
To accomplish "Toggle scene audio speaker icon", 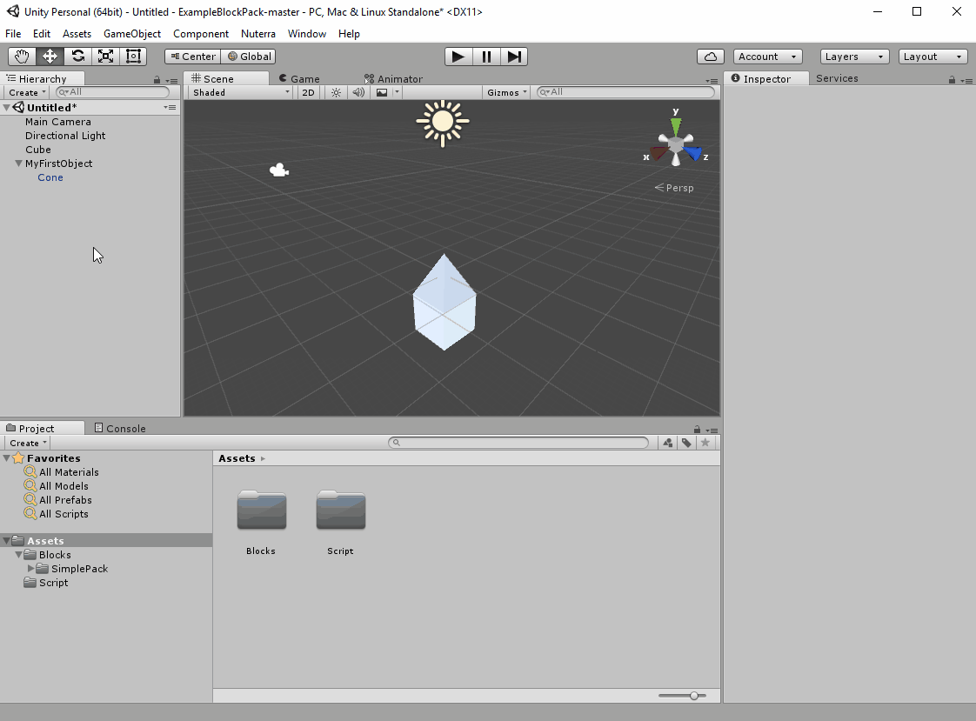I will click(358, 92).
